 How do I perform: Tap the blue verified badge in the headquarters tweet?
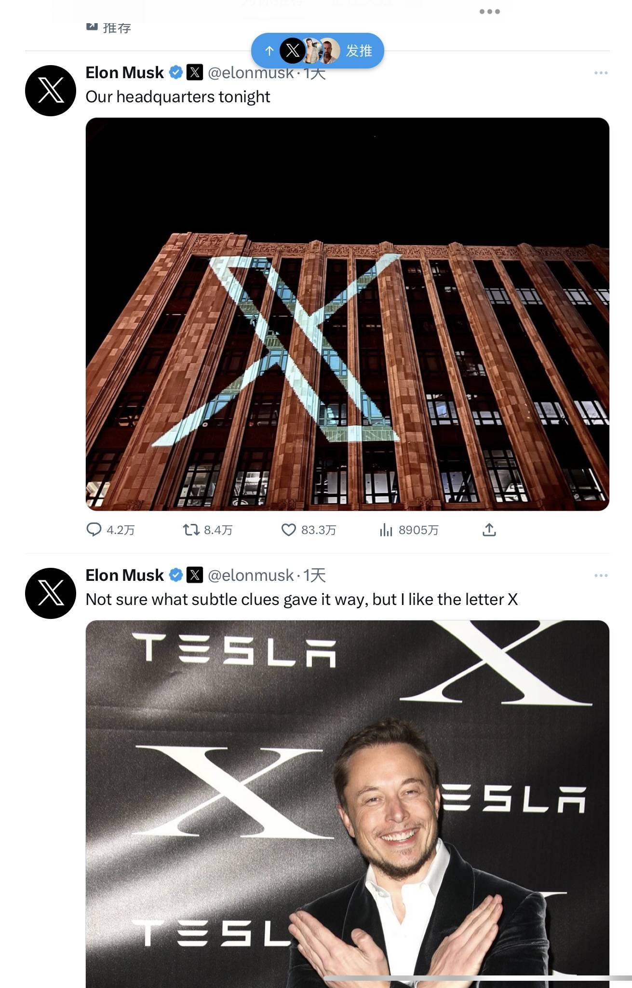(x=176, y=73)
